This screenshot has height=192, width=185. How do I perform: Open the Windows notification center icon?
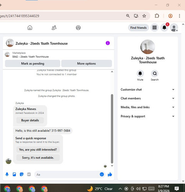pos(177,189)
